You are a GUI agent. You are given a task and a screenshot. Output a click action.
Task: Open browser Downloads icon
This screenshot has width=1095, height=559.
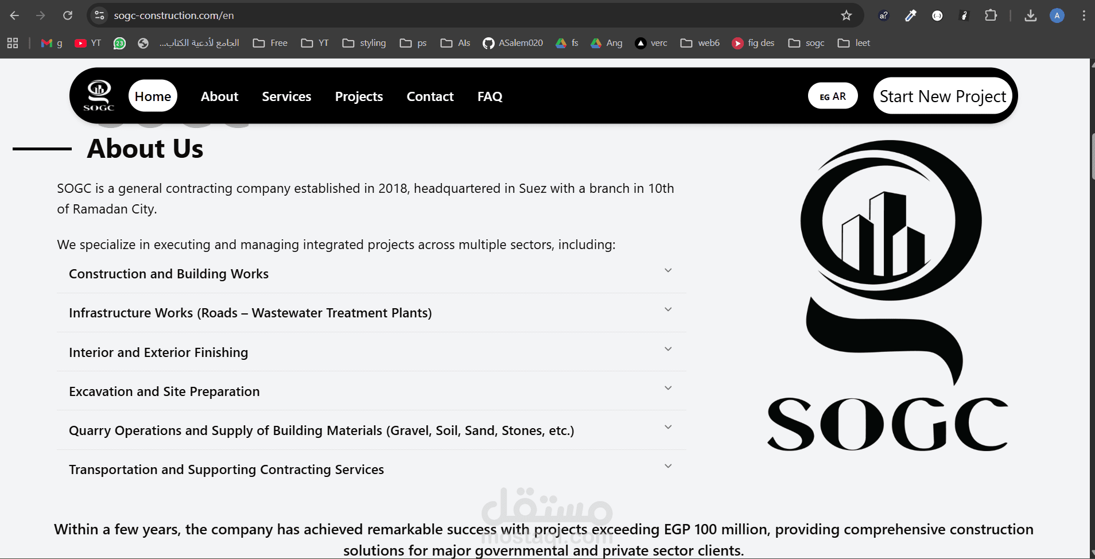coord(1031,15)
